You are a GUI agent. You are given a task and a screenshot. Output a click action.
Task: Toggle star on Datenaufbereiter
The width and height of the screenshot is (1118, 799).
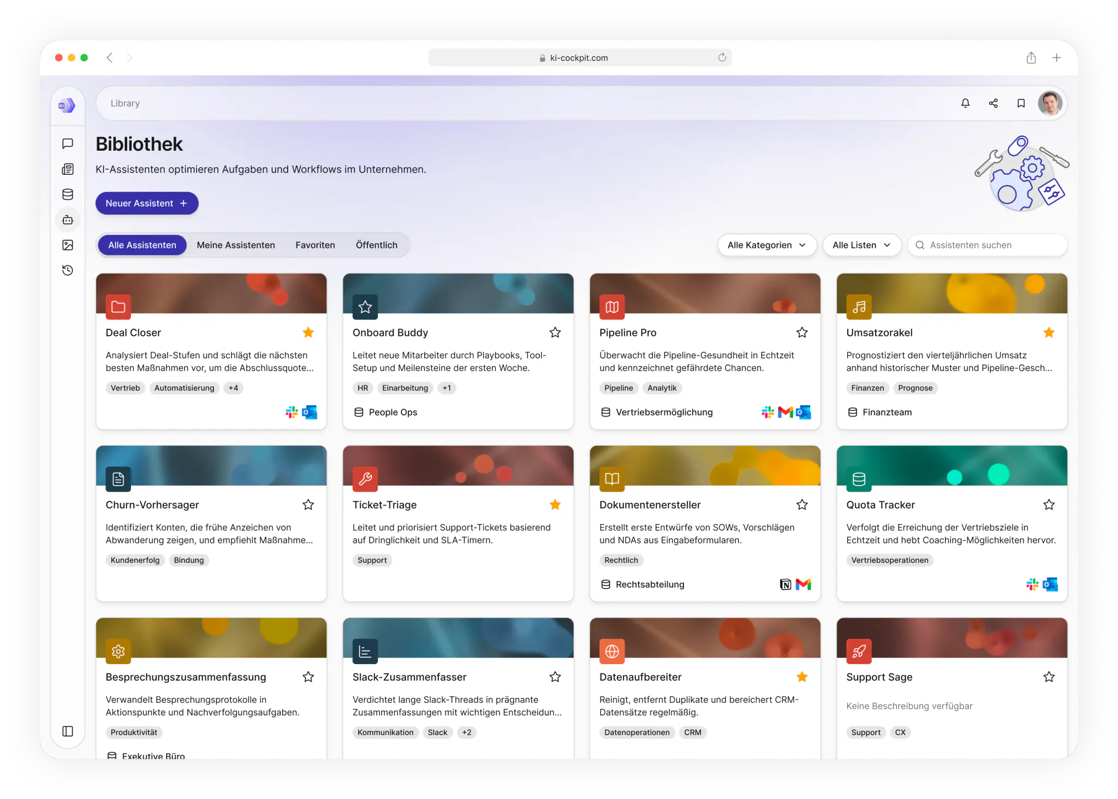pos(802,677)
